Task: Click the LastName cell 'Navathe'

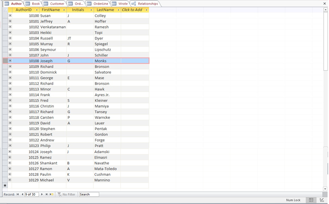Action: click(x=107, y=163)
